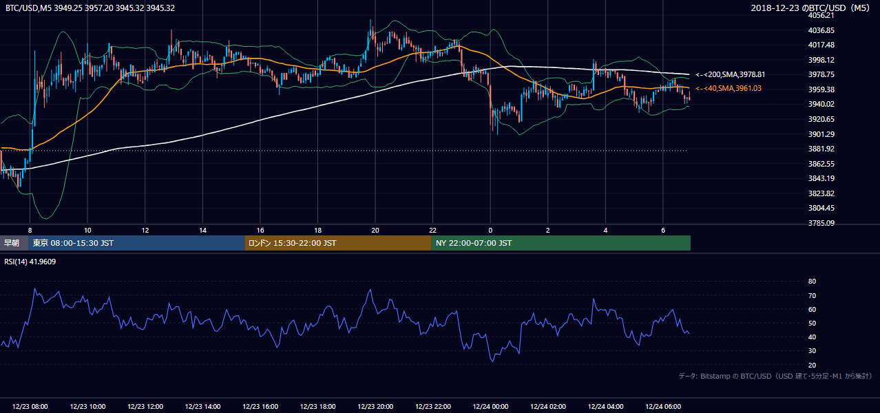880x413 pixels.
Task: Click the 3920.65 price axis label
Action: coord(821,119)
